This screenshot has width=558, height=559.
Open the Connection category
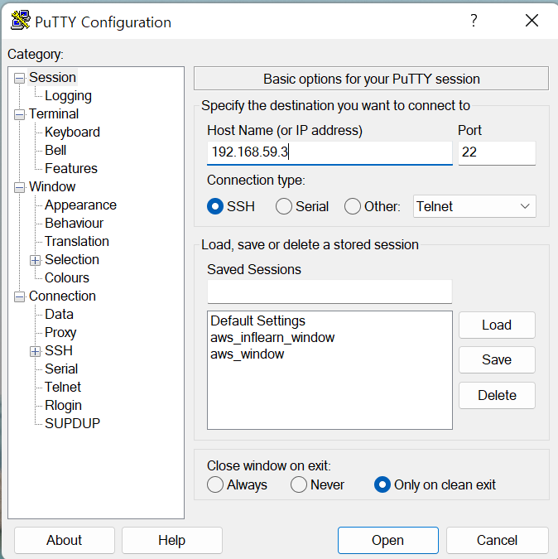[x=62, y=296]
